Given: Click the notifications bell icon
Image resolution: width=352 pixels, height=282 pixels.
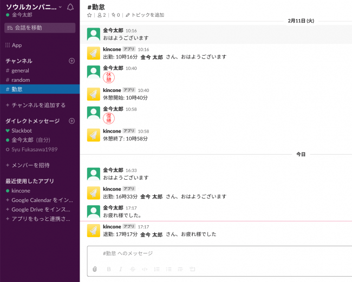Looking at the screenshot, I should [x=70, y=7].
